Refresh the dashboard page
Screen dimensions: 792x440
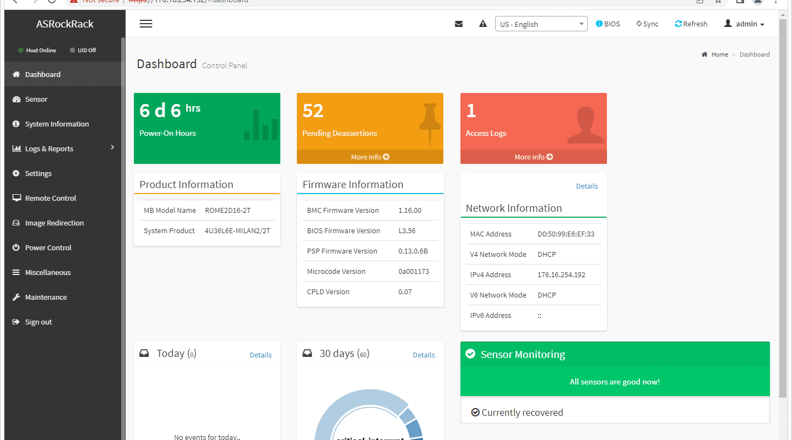pyautogui.click(x=691, y=24)
